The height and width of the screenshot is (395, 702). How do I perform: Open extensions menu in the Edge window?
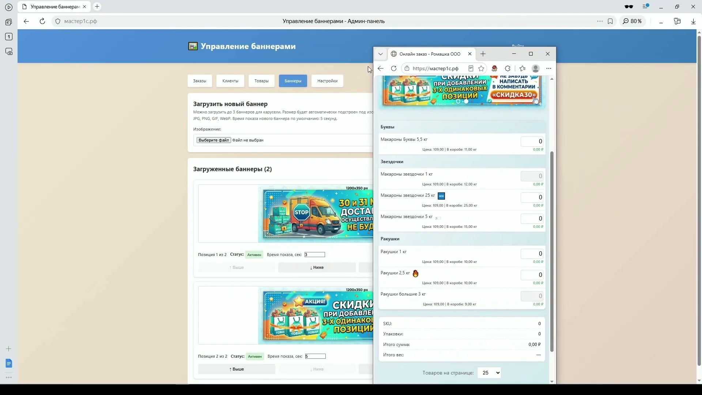click(x=507, y=68)
